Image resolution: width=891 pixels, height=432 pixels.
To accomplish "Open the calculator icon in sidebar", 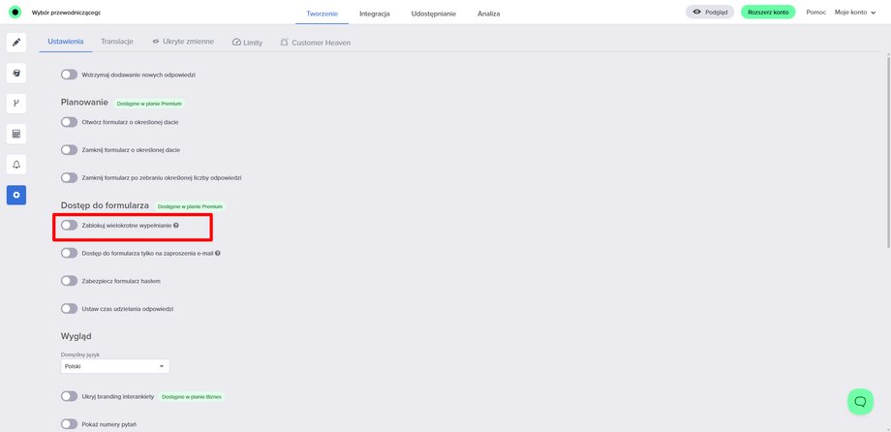I will point(16,134).
